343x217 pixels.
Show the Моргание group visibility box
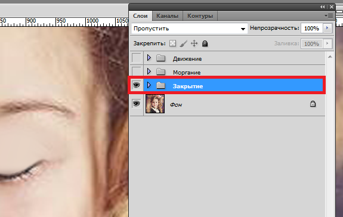(137, 72)
